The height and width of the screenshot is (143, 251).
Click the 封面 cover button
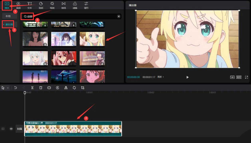[x=20, y=129]
